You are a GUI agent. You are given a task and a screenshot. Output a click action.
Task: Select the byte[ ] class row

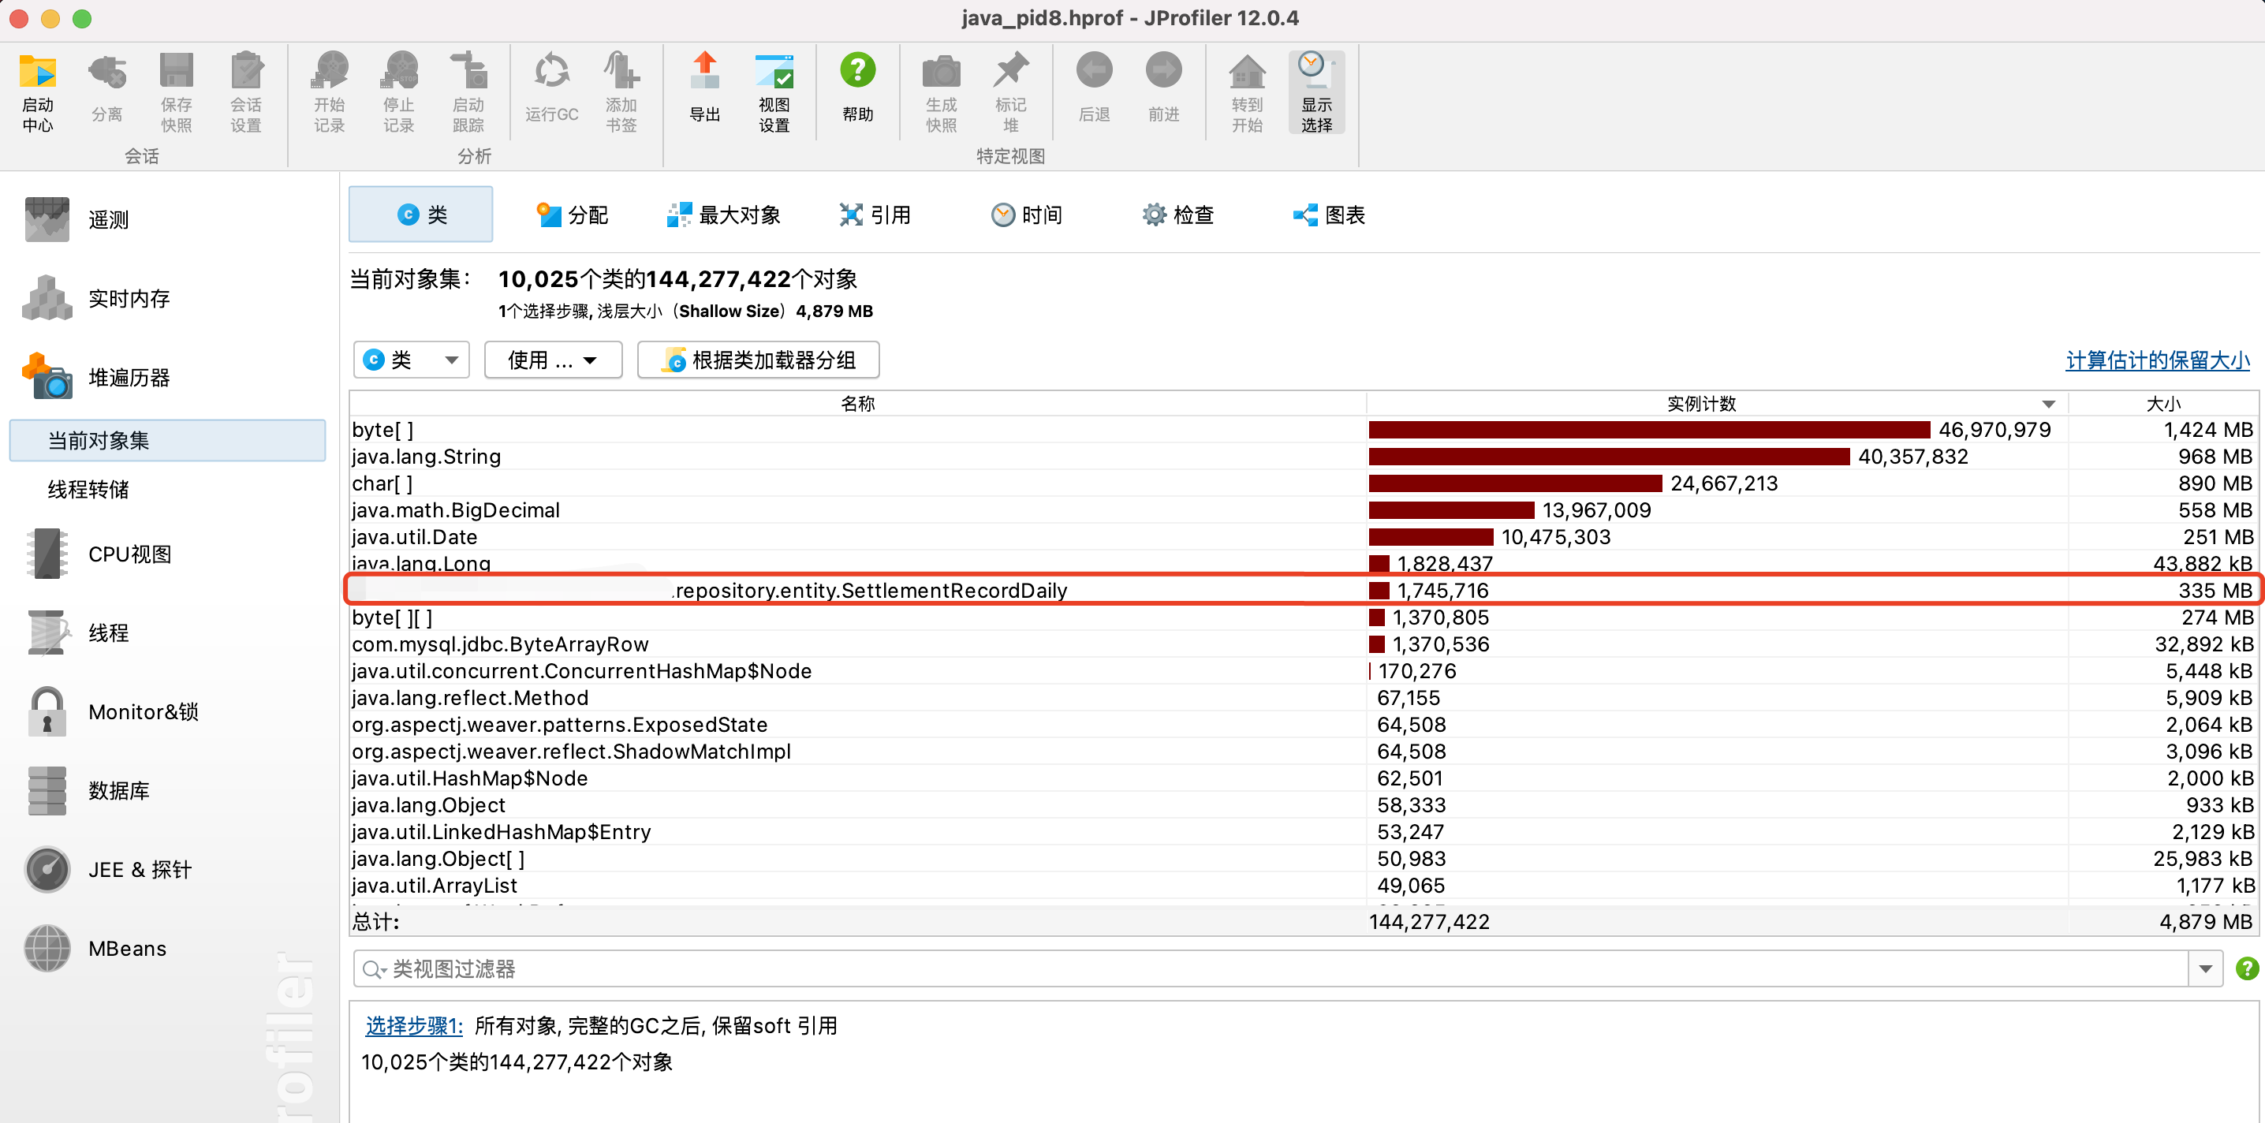click(1303, 430)
